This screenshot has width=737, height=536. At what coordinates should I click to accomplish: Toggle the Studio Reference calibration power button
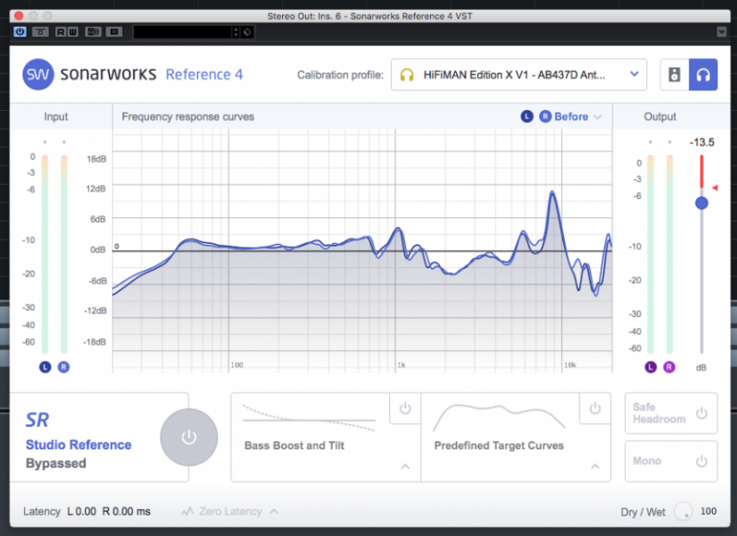point(189,438)
